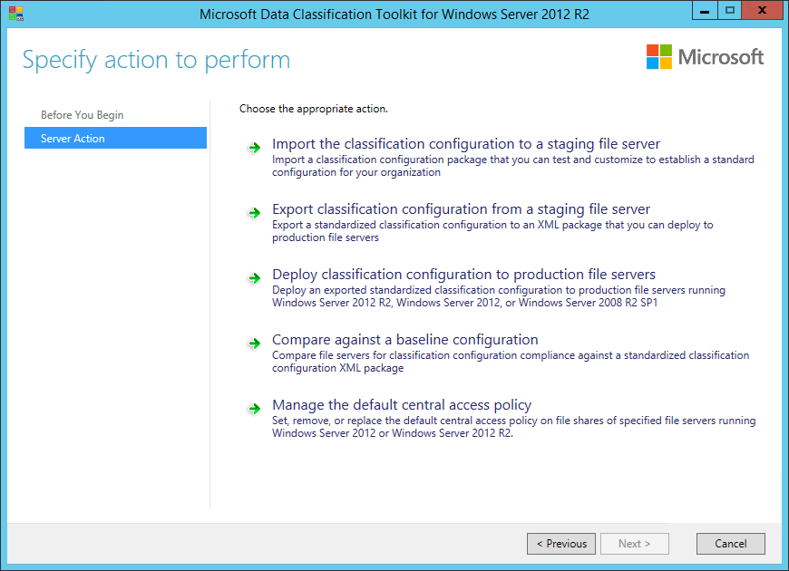The width and height of the screenshot is (789, 571).
Task: Click the green arrow beside Deploy classification configuration
Action: (255, 278)
